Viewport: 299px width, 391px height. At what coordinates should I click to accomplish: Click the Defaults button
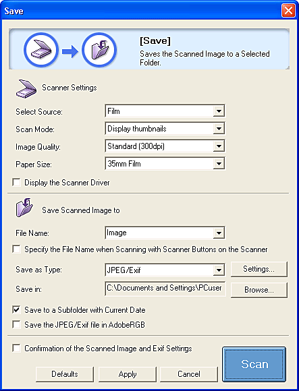(x=65, y=373)
